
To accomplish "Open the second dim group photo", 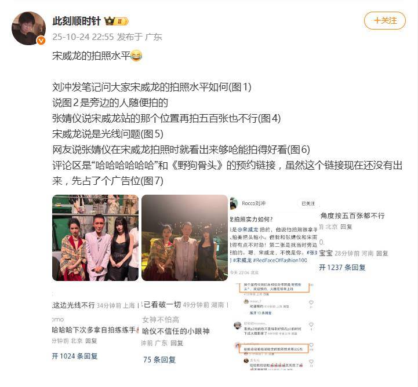I will click(x=184, y=238).
